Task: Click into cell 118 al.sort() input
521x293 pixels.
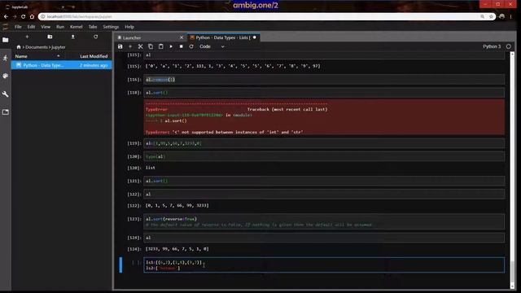Action: [x=324, y=92]
